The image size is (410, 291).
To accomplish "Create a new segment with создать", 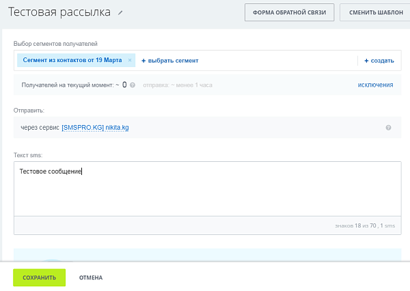I will pos(379,61).
